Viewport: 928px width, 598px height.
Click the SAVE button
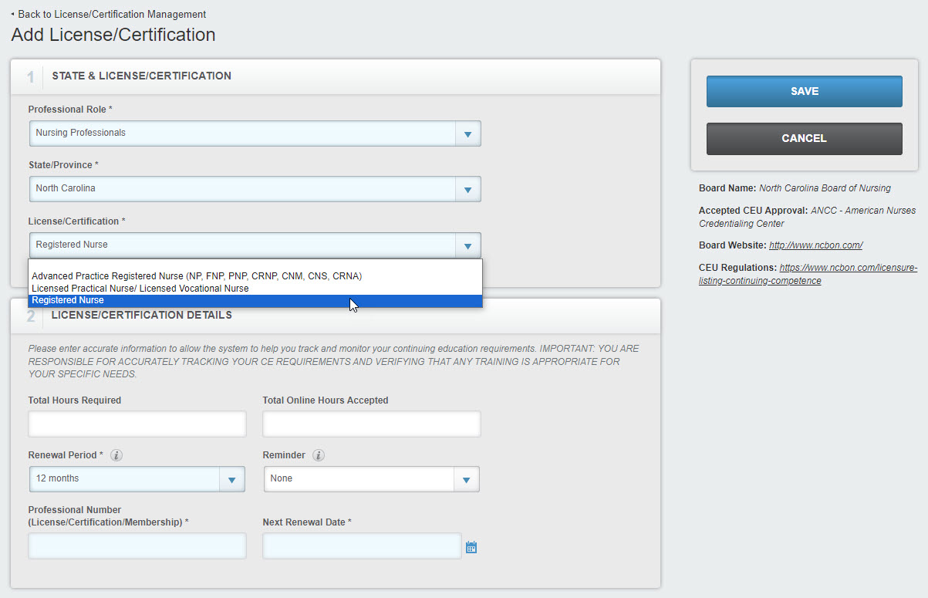coord(804,90)
